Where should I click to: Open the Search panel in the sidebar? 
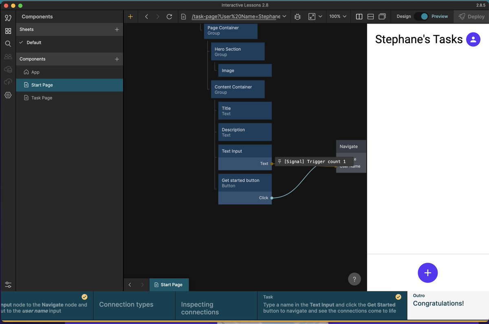[x=8, y=44]
